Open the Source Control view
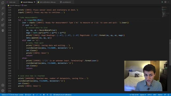This screenshot has width=171, height=96. (3, 14)
